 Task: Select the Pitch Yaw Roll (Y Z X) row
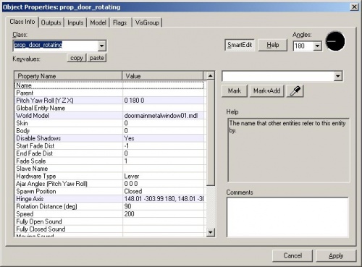[x=109, y=101]
